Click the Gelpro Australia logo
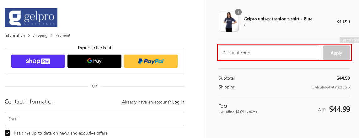The width and height of the screenshot is (359, 138). point(31,18)
